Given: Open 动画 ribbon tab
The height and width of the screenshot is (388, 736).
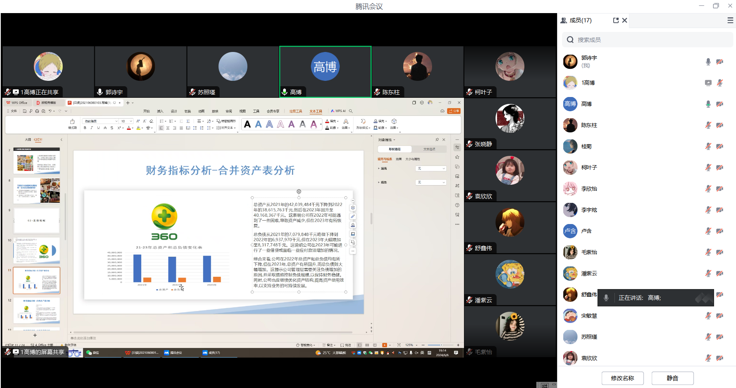Looking at the screenshot, I should point(201,111).
